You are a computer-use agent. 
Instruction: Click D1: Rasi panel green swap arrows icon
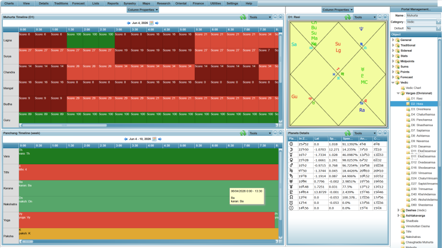click(x=347, y=17)
